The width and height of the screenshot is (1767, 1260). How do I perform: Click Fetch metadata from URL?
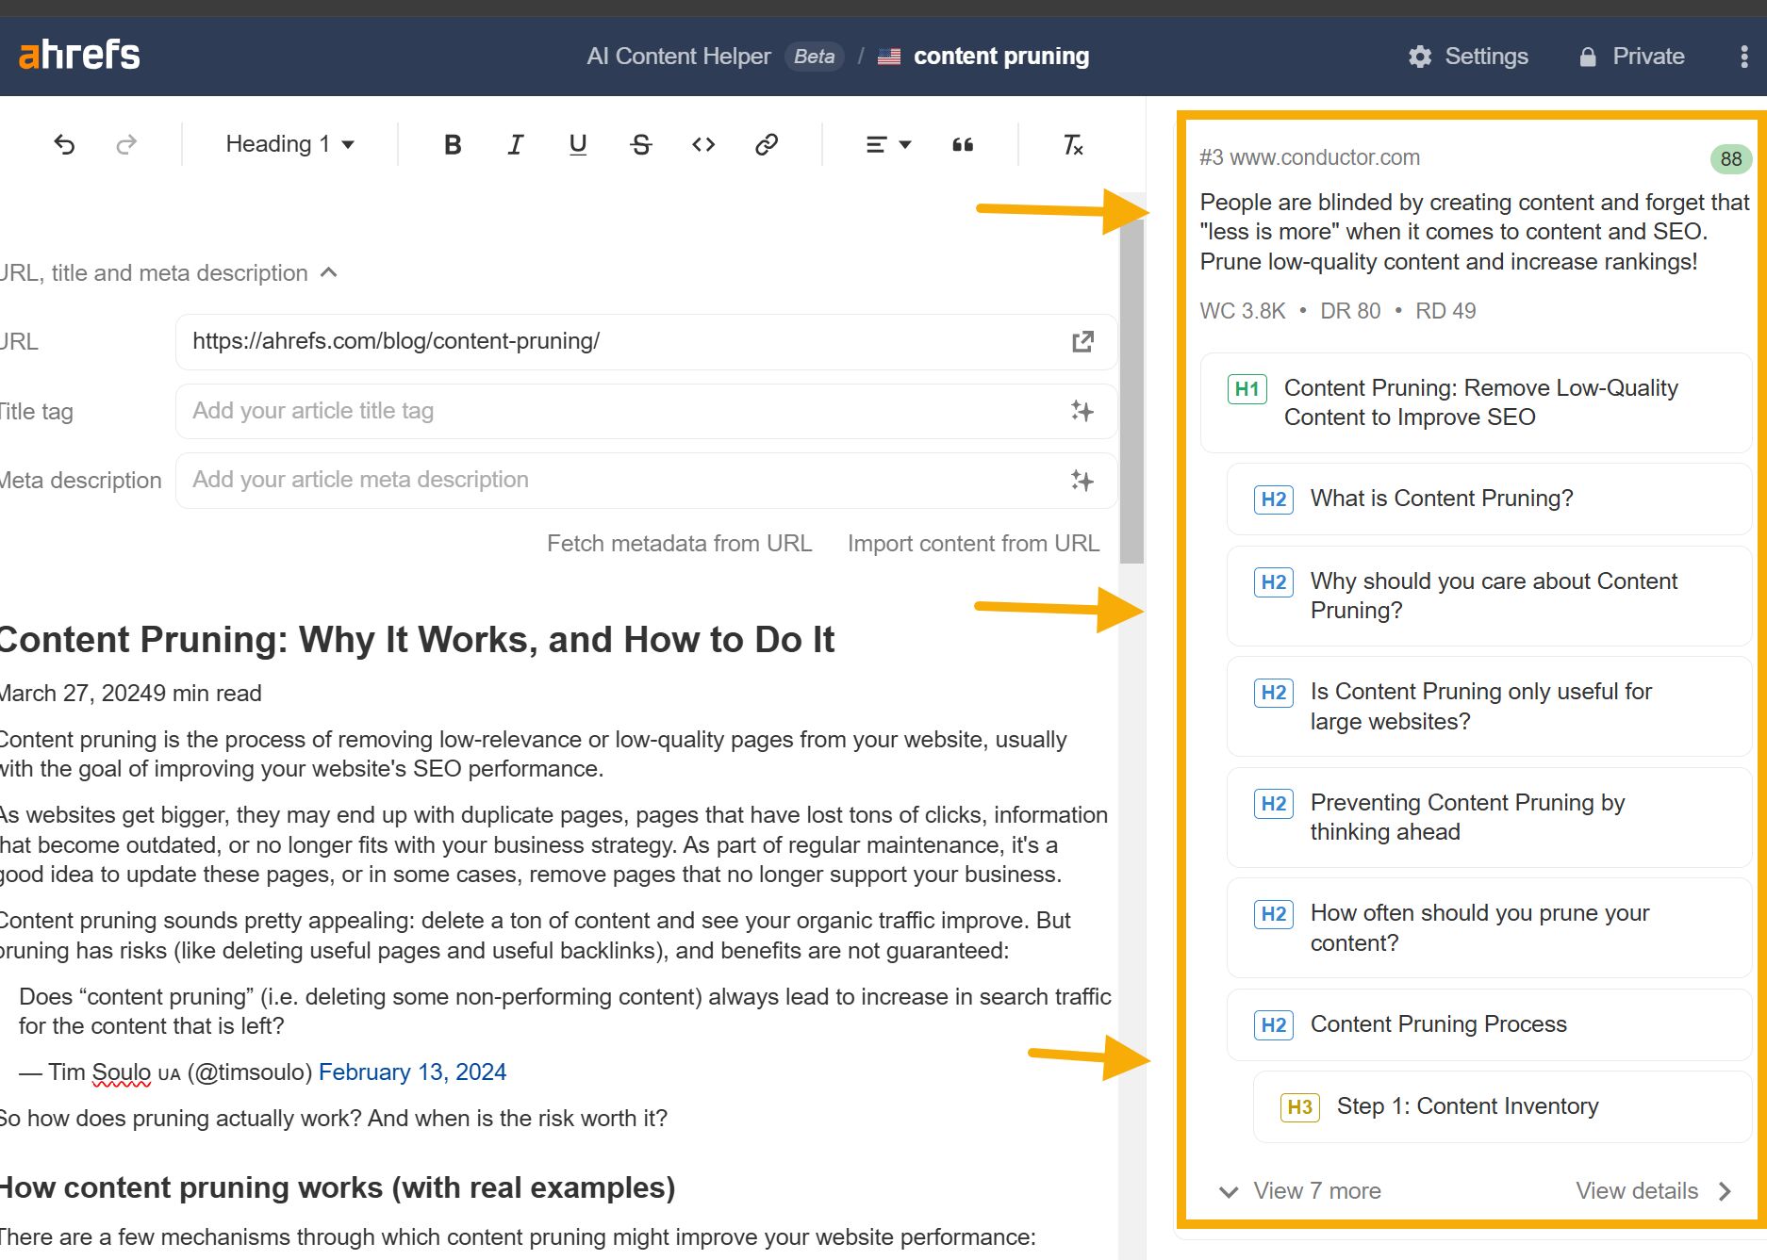tap(679, 544)
